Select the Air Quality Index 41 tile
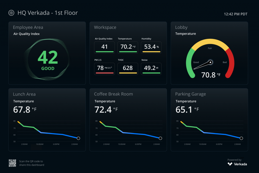 [104, 47]
